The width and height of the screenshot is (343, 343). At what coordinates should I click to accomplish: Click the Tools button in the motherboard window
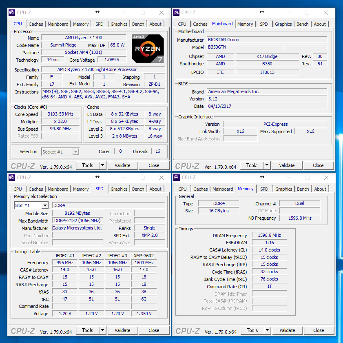click(x=252, y=165)
